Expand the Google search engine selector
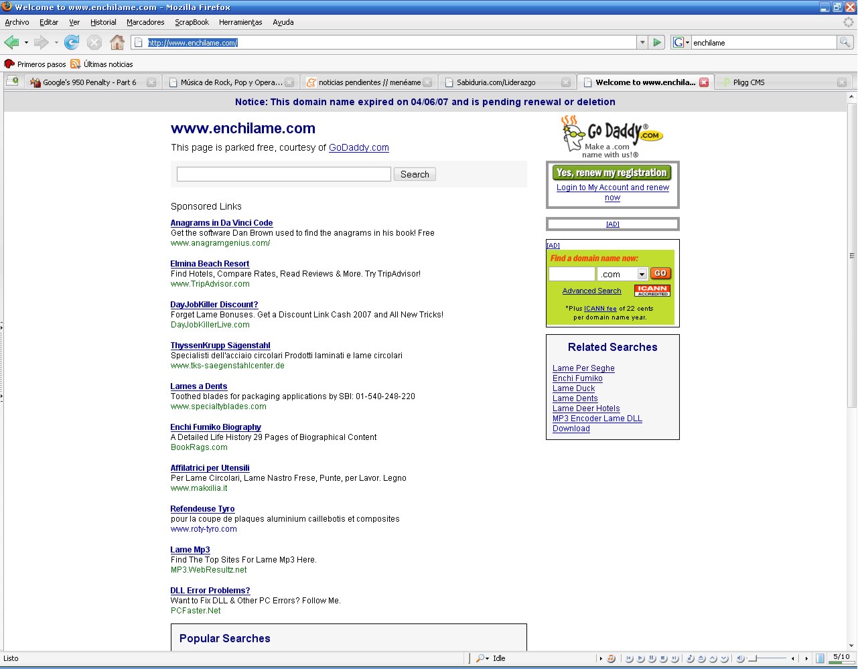The image size is (858, 669). click(681, 43)
